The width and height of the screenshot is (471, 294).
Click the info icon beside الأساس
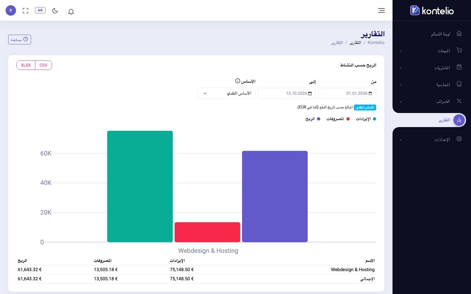238,81
